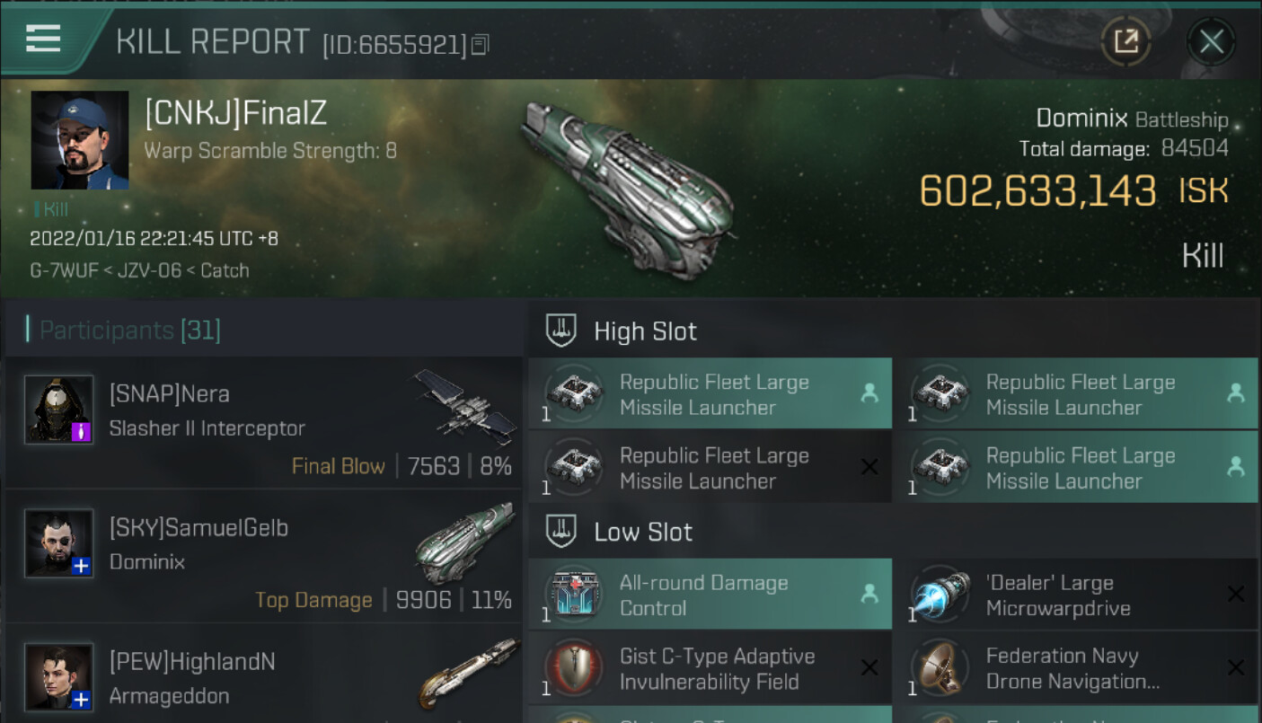The height and width of the screenshot is (723, 1262).
Task: Close the kill report window
Action: [1211, 41]
